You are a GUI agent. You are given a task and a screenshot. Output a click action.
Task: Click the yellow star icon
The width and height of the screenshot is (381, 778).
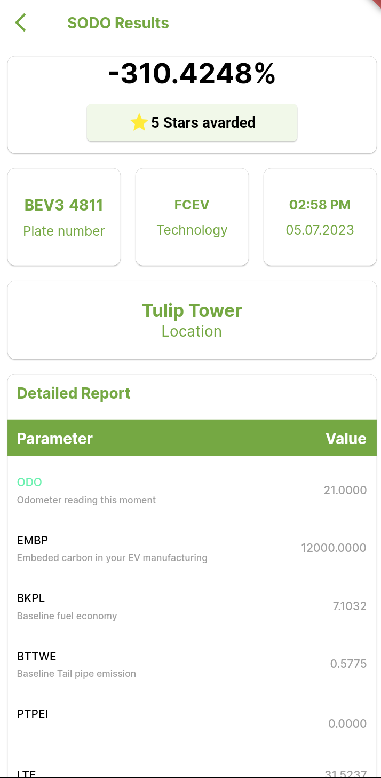click(x=139, y=123)
